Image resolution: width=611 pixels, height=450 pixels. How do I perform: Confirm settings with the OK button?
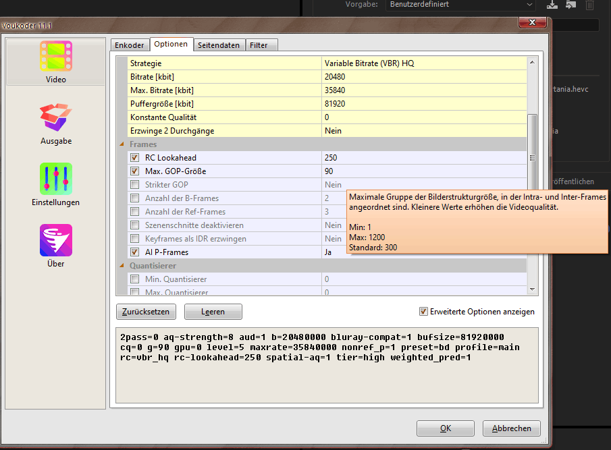coord(445,428)
